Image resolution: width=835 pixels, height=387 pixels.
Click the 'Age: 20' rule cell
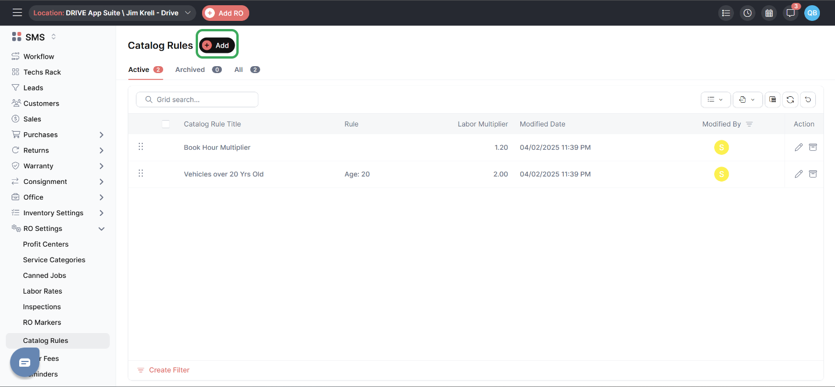coord(357,174)
